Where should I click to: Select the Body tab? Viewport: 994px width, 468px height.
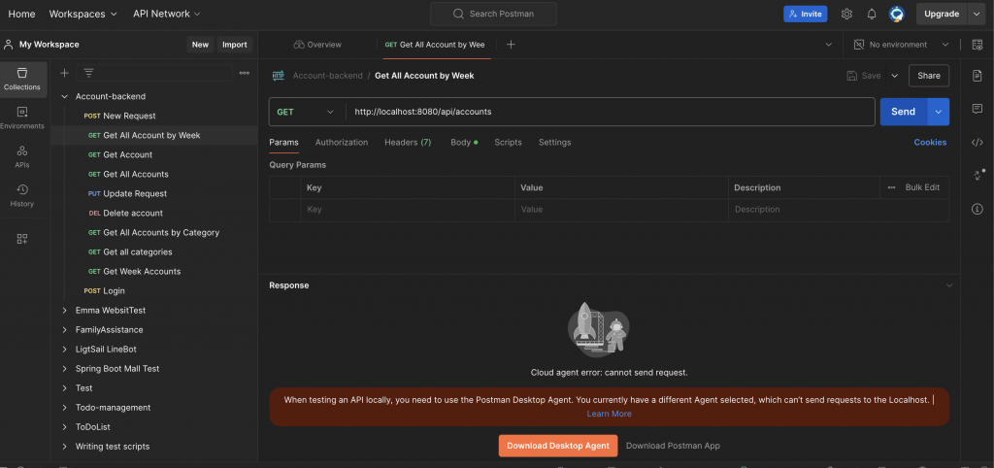pos(464,142)
